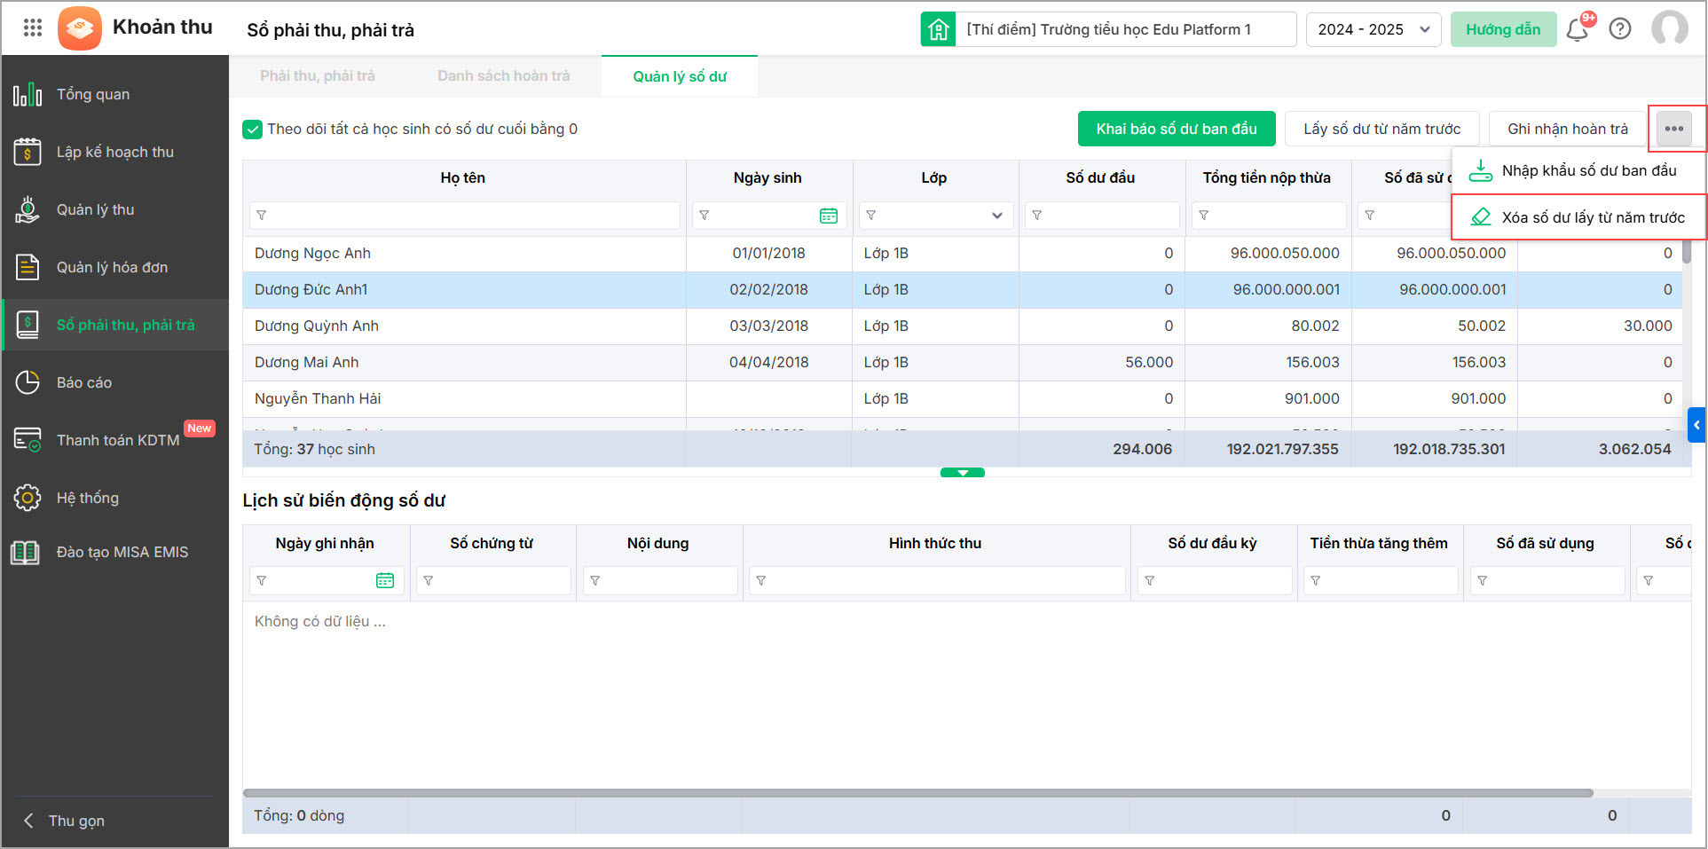Viewport: 1708px width, 849px height.
Task: Click the 56.000 Số dư đầu cell
Action: (x=1102, y=363)
